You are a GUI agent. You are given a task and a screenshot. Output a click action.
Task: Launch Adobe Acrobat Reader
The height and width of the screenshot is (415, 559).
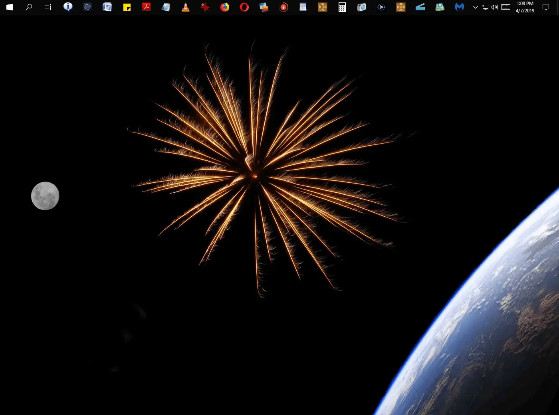147,7
